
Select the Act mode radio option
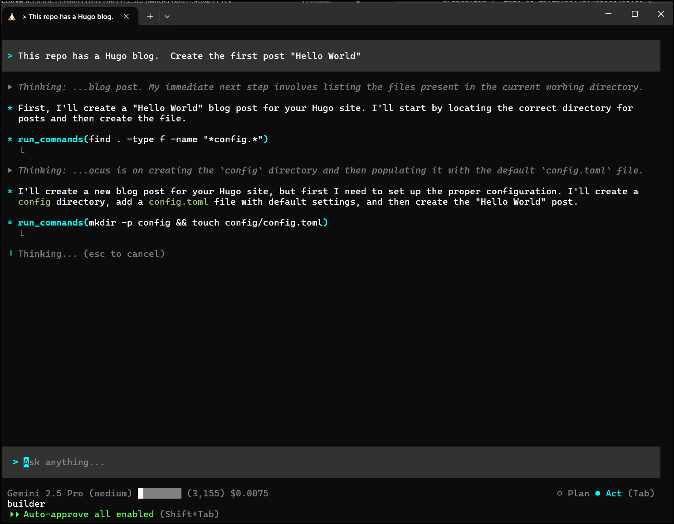(608, 493)
